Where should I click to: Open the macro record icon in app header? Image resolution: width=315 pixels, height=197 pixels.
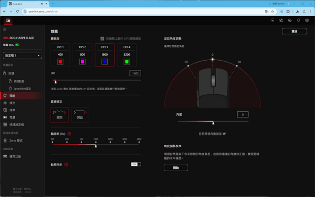[272, 20]
